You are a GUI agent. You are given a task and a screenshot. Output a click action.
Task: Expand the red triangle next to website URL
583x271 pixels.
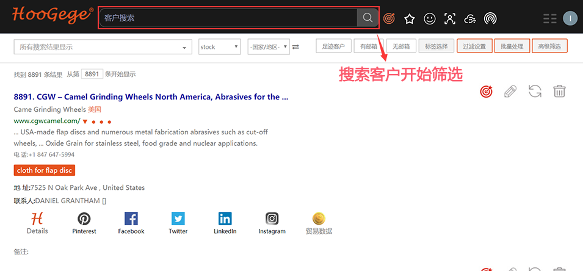85,121
